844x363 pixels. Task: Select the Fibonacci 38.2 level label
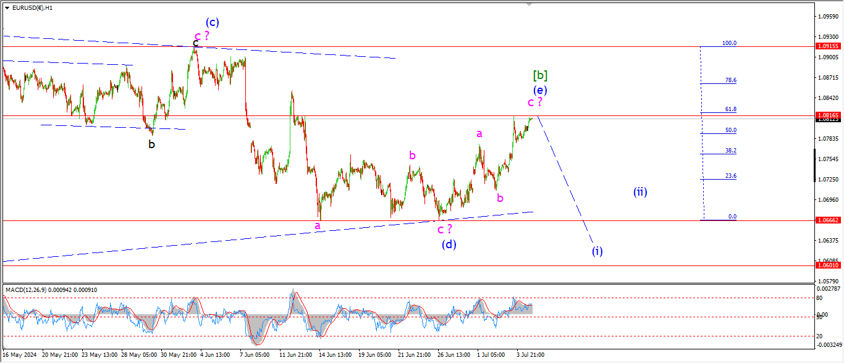[730, 151]
